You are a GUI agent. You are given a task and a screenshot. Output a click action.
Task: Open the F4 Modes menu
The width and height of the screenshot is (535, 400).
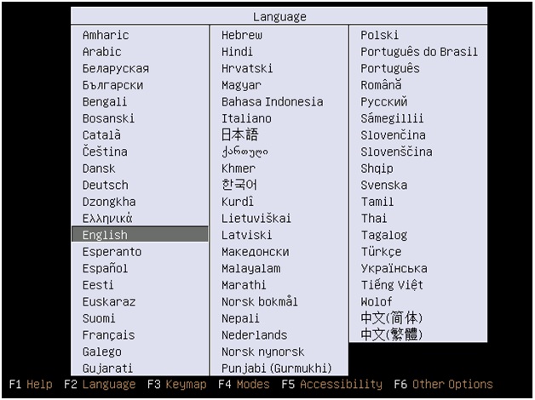[x=243, y=385]
